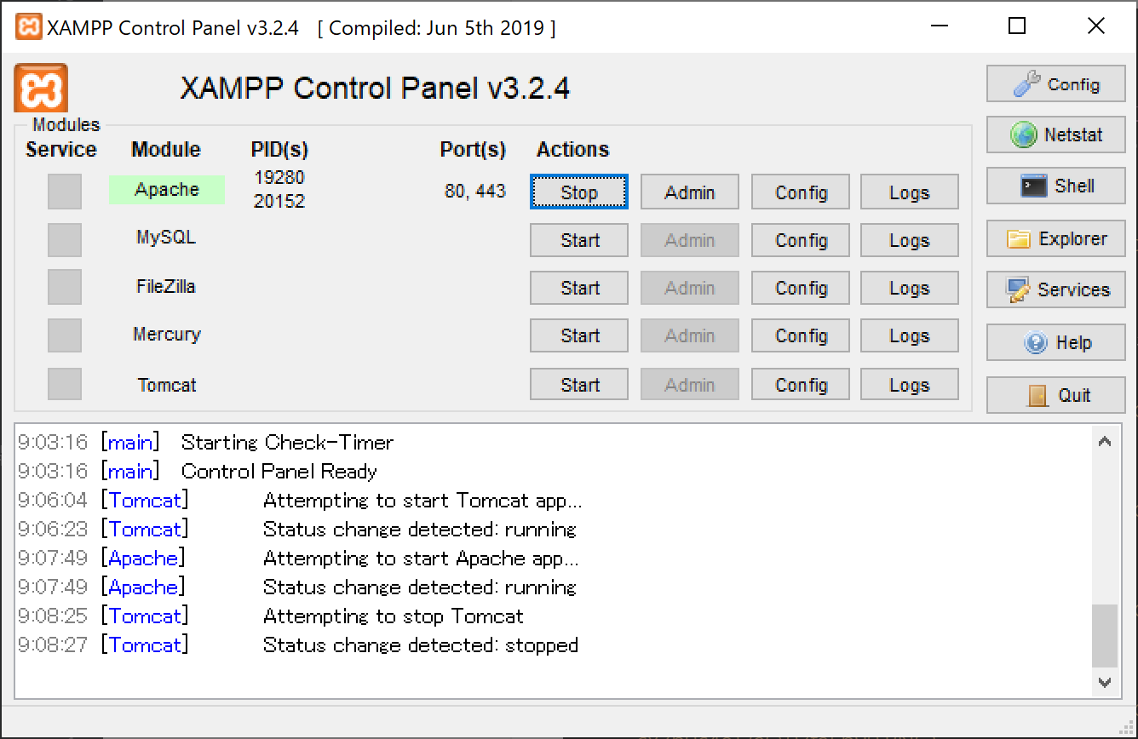Open Apache Admin page
1138x739 pixels.
pyautogui.click(x=690, y=192)
